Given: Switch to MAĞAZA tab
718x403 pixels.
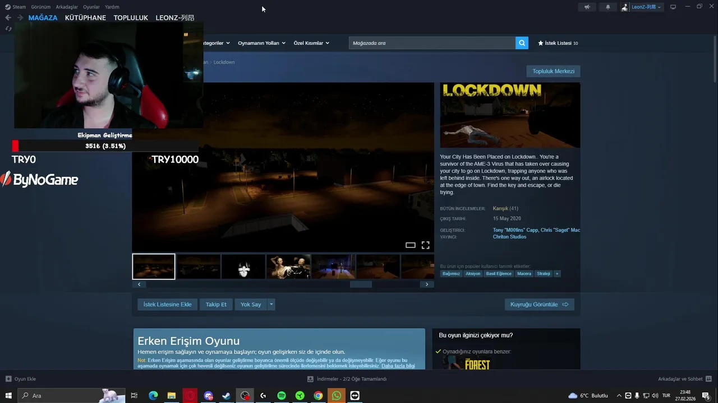Looking at the screenshot, I should pos(43,17).
